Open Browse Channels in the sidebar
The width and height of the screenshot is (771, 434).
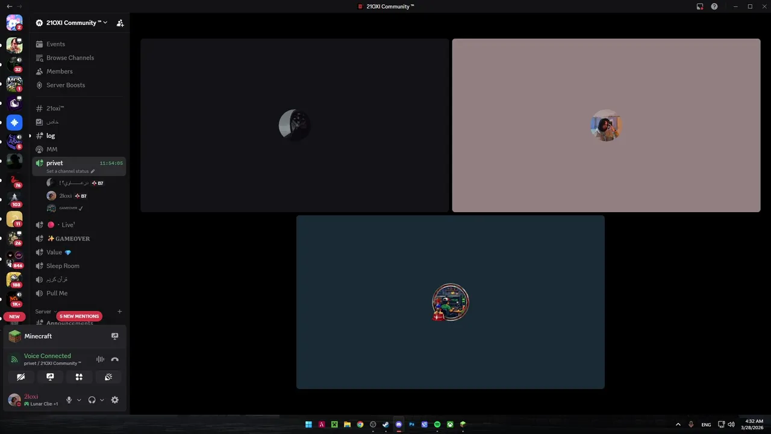coord(79,58)
